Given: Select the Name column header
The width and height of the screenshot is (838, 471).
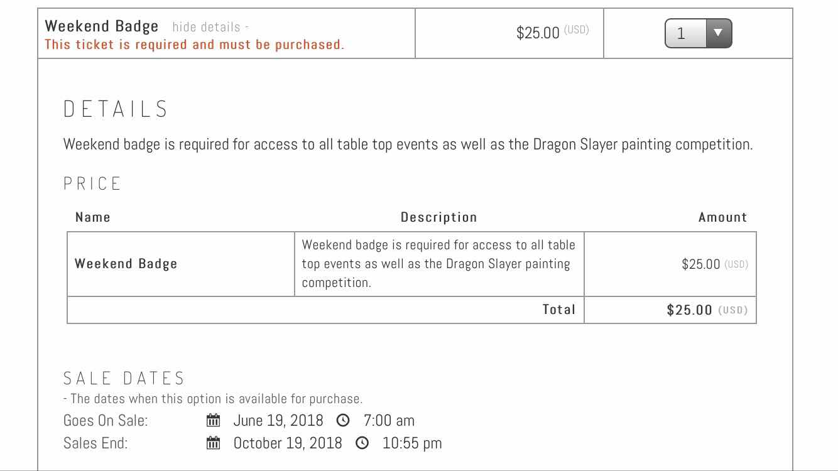Looking at the screenshot, I should click(x=93, y=217).
